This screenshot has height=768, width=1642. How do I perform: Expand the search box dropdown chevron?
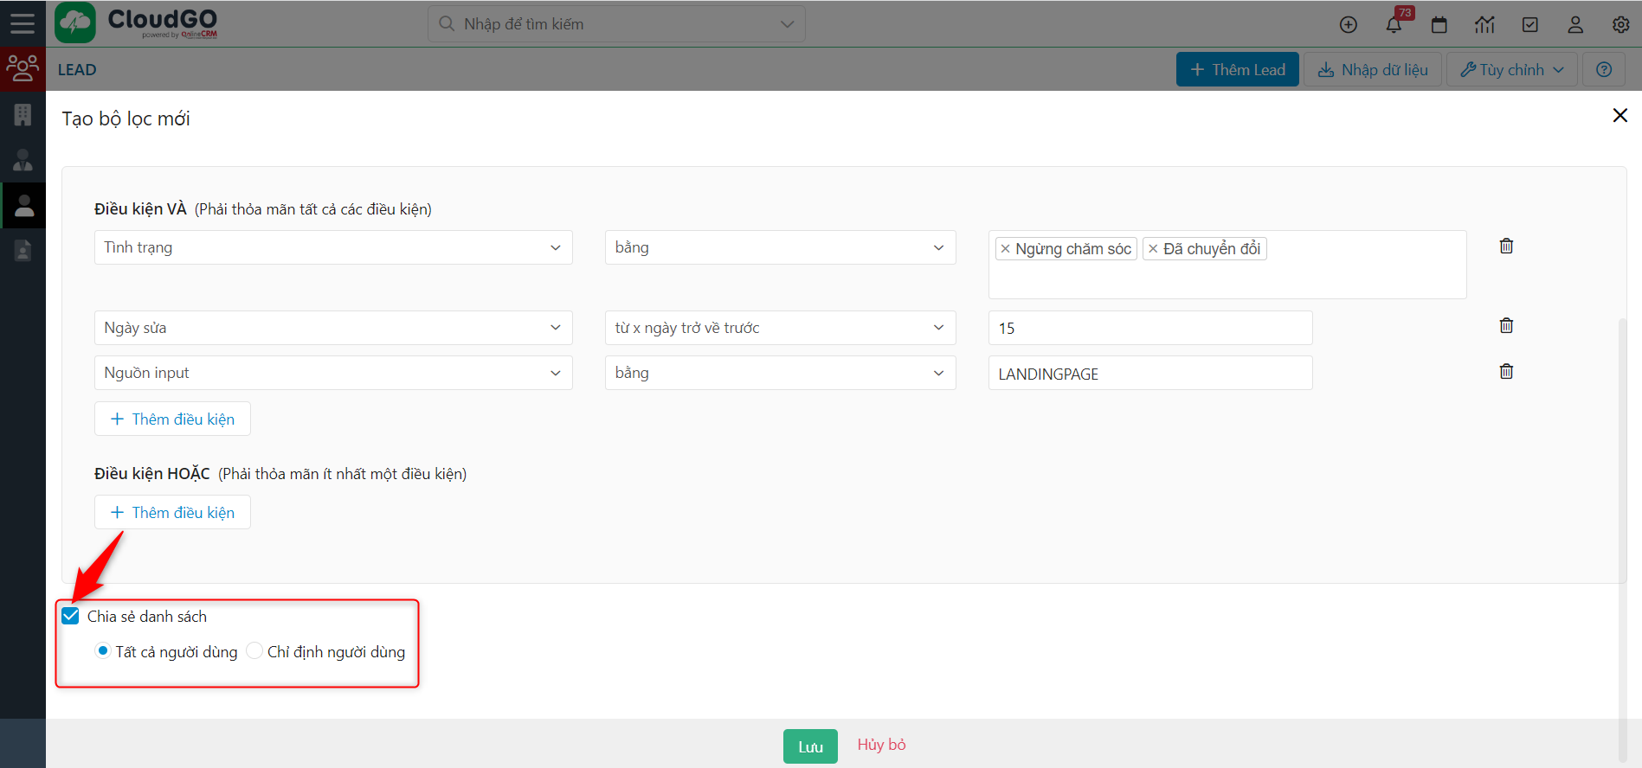[x=787, y=24]
